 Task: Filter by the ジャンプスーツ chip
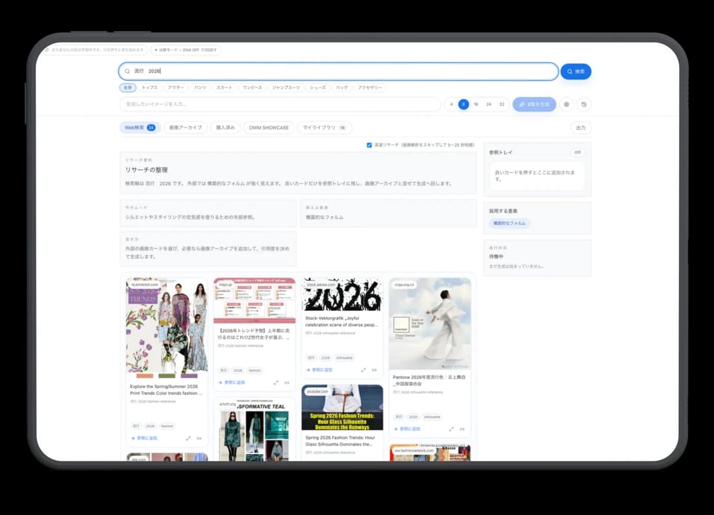[x=286, y=88]
